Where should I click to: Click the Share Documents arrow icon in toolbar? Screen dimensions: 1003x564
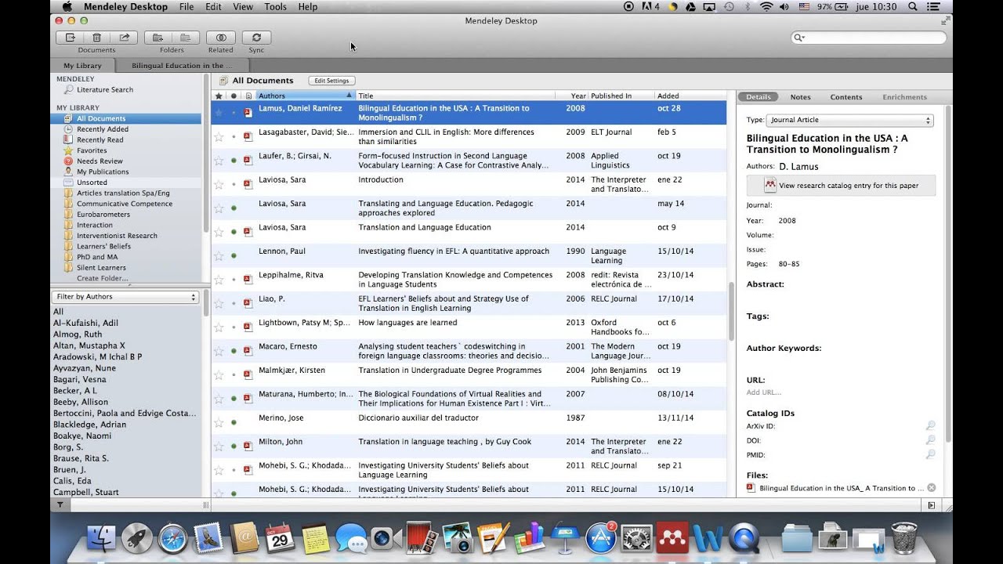[125, 37]
